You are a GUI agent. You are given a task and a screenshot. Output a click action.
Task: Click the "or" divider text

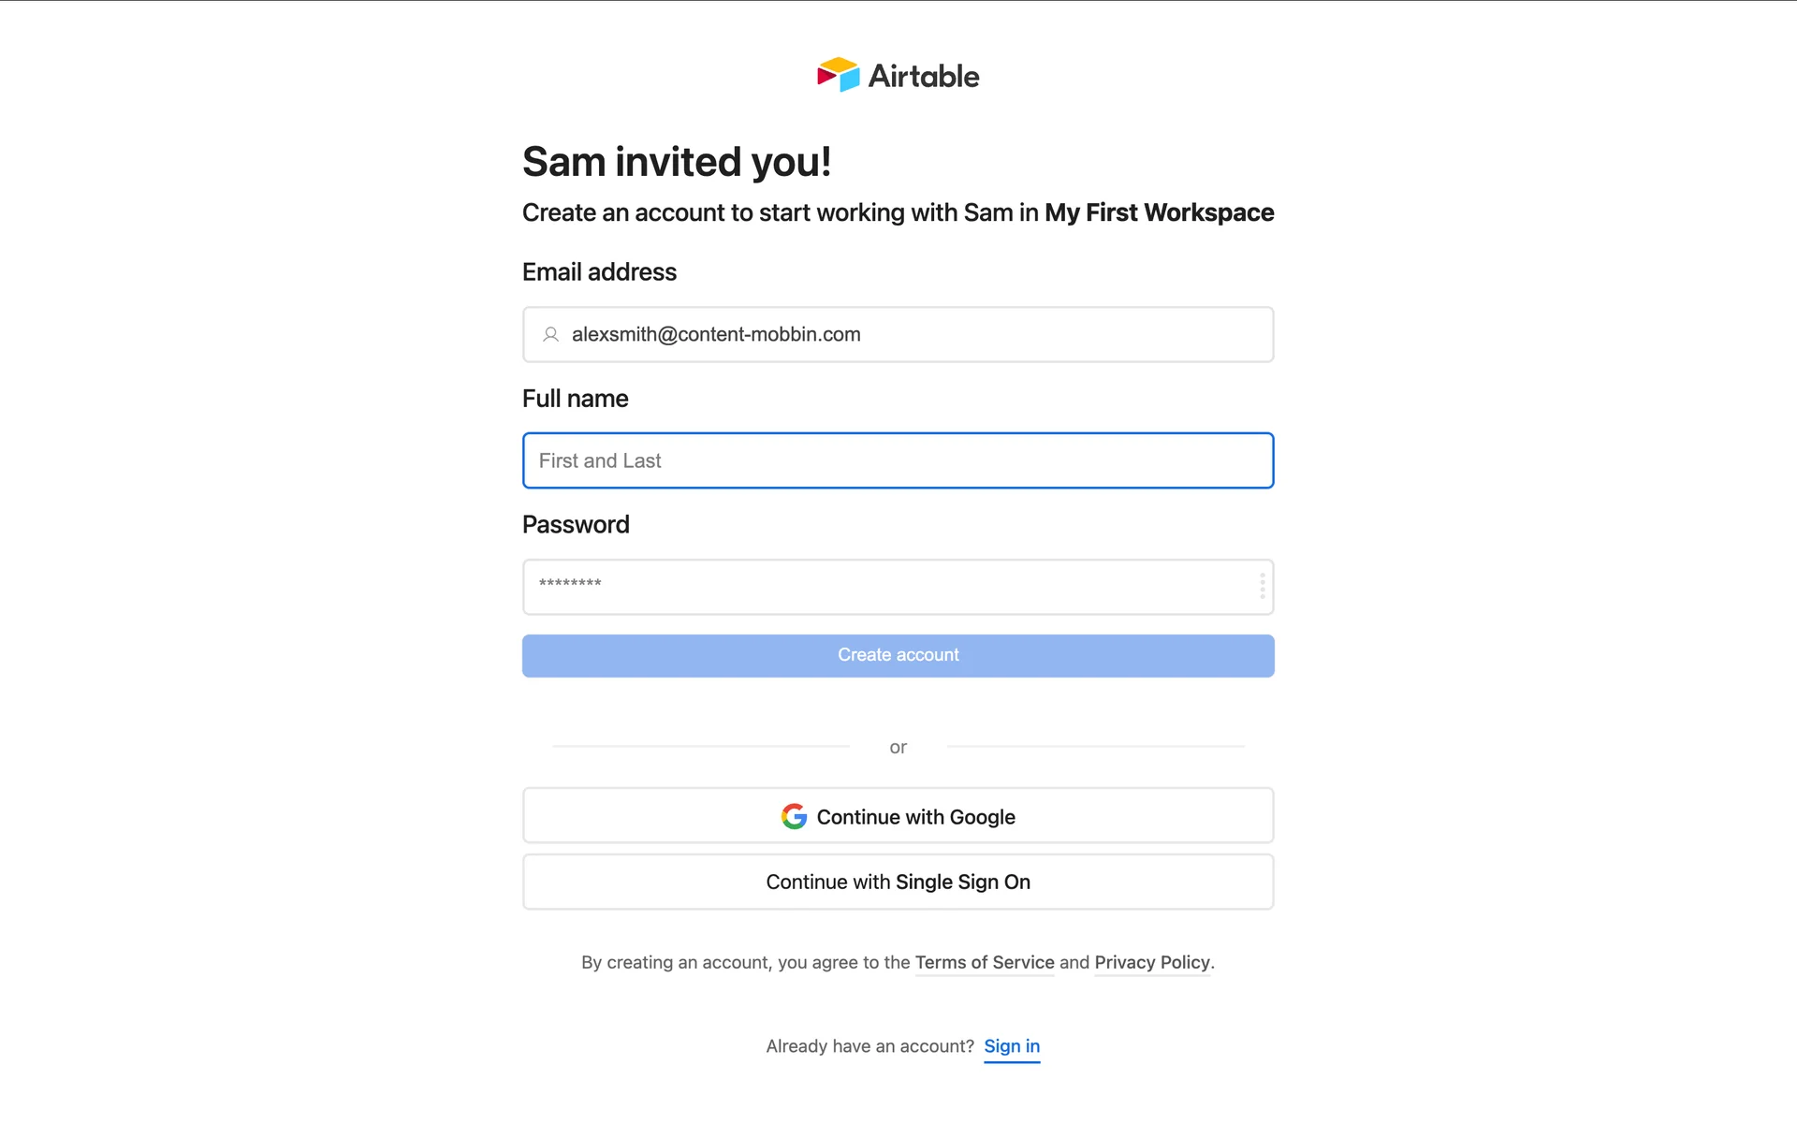[898, 747]
